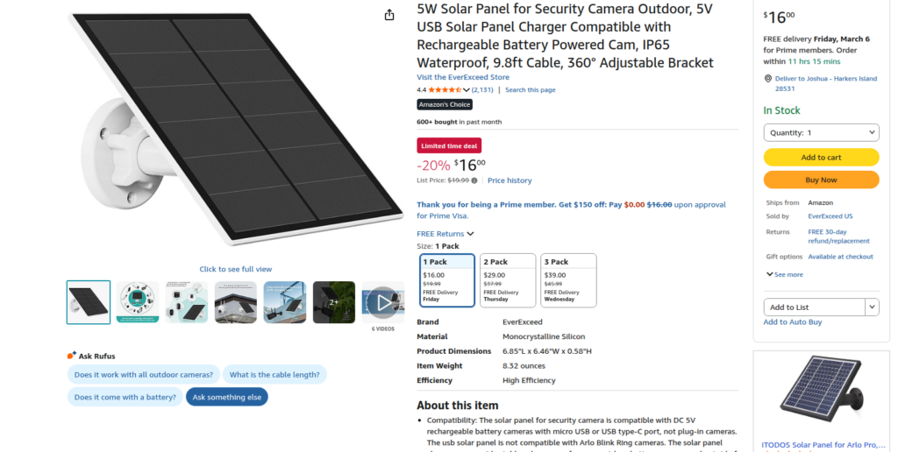Ask Rufus "What is the cable length?"

click(274, 375)
